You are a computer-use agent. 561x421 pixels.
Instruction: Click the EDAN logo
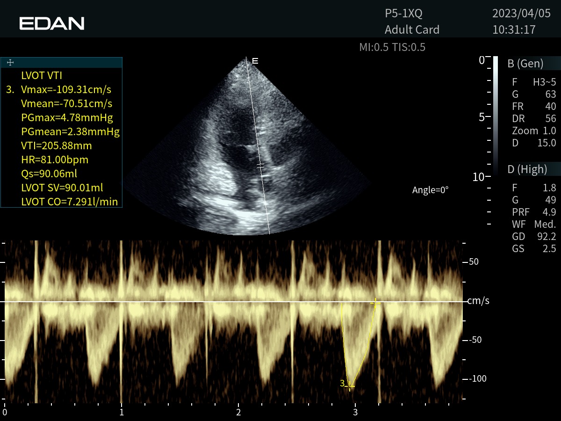tap(52, 23)
